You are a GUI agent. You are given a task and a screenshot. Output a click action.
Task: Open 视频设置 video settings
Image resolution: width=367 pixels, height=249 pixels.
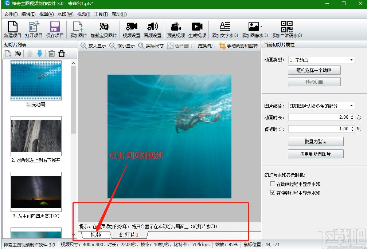tap(132, 29)
